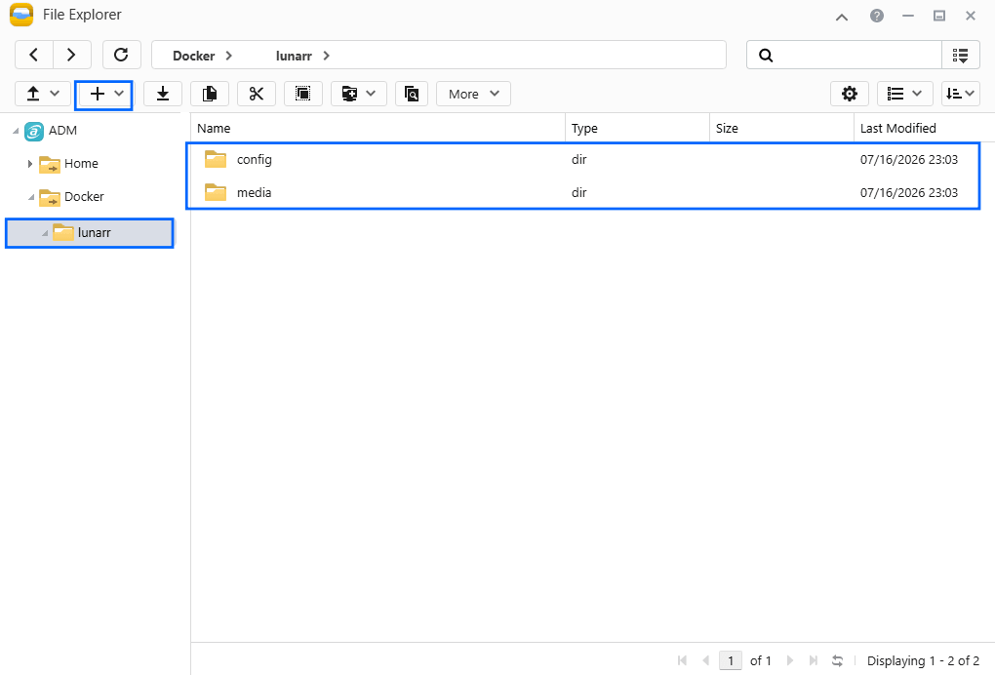Open the list view mode dropdown
995x675 pixels.
(904, 94)
